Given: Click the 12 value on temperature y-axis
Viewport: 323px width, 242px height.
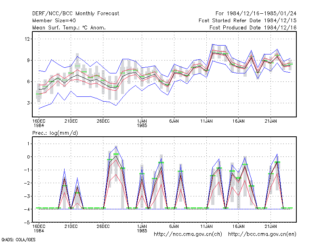Looking at the screenshot, I should [x=27, y=39].
